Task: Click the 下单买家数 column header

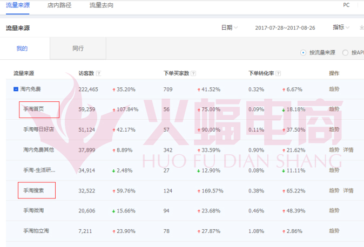Action: [176, 73]
